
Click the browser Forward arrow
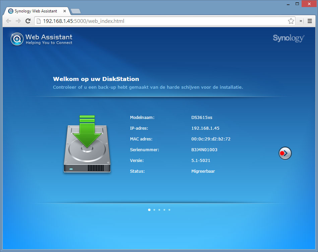click(x=18, y=21)
